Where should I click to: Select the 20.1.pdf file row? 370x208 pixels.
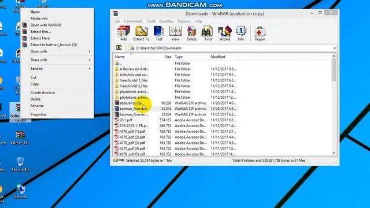[x=176, y=120]
